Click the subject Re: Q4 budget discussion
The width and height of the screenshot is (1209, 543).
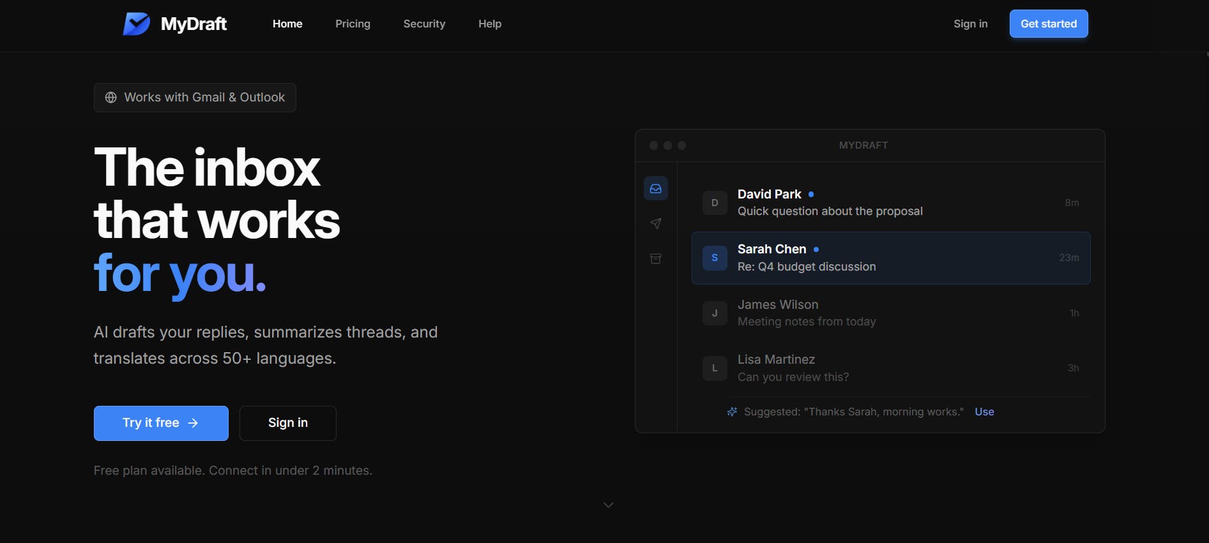pos(807,267)
